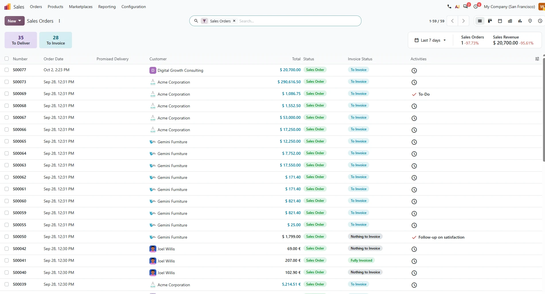Go to previous page of records
Viewport: 545px width, 294px height.
coord(452,21)
